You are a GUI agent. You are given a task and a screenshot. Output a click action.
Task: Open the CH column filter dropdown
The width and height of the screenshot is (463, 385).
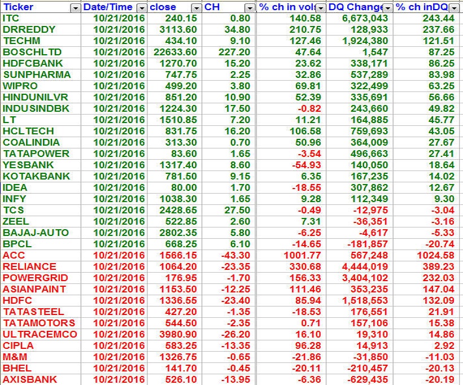tap(250, 8)
